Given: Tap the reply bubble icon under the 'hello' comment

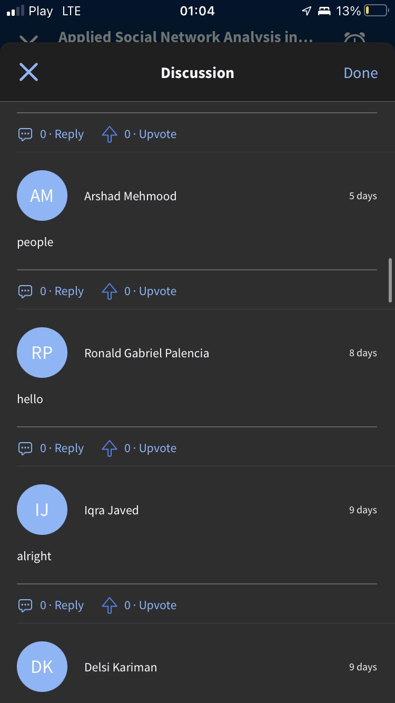Looking at the screenshot, I should point(25,448).
